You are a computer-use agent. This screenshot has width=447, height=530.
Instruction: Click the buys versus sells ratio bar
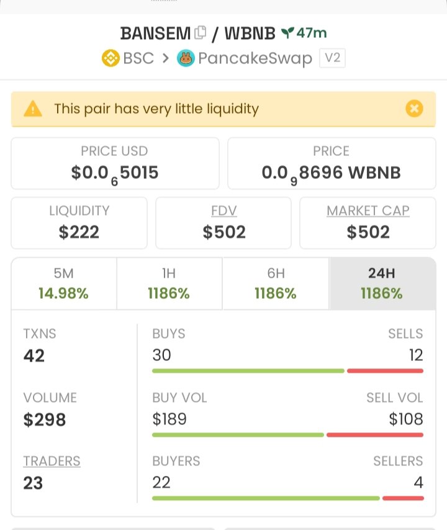[287, 371]
